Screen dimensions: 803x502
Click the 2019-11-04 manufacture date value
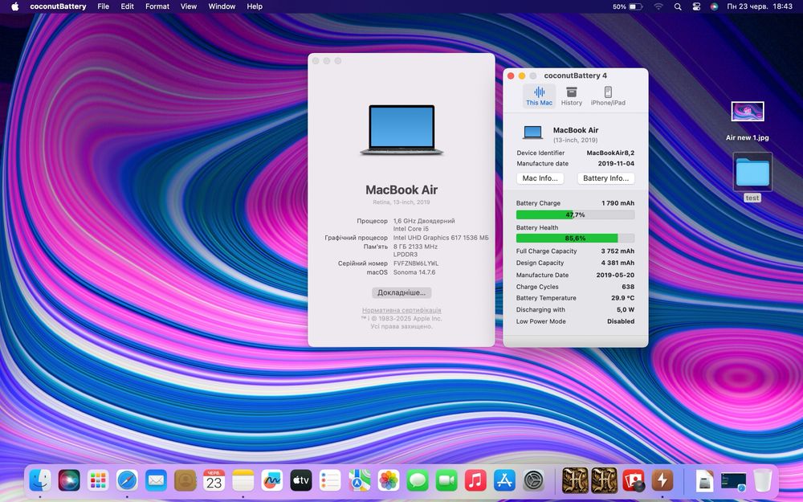pyautogui.click(x=616, y=163)
